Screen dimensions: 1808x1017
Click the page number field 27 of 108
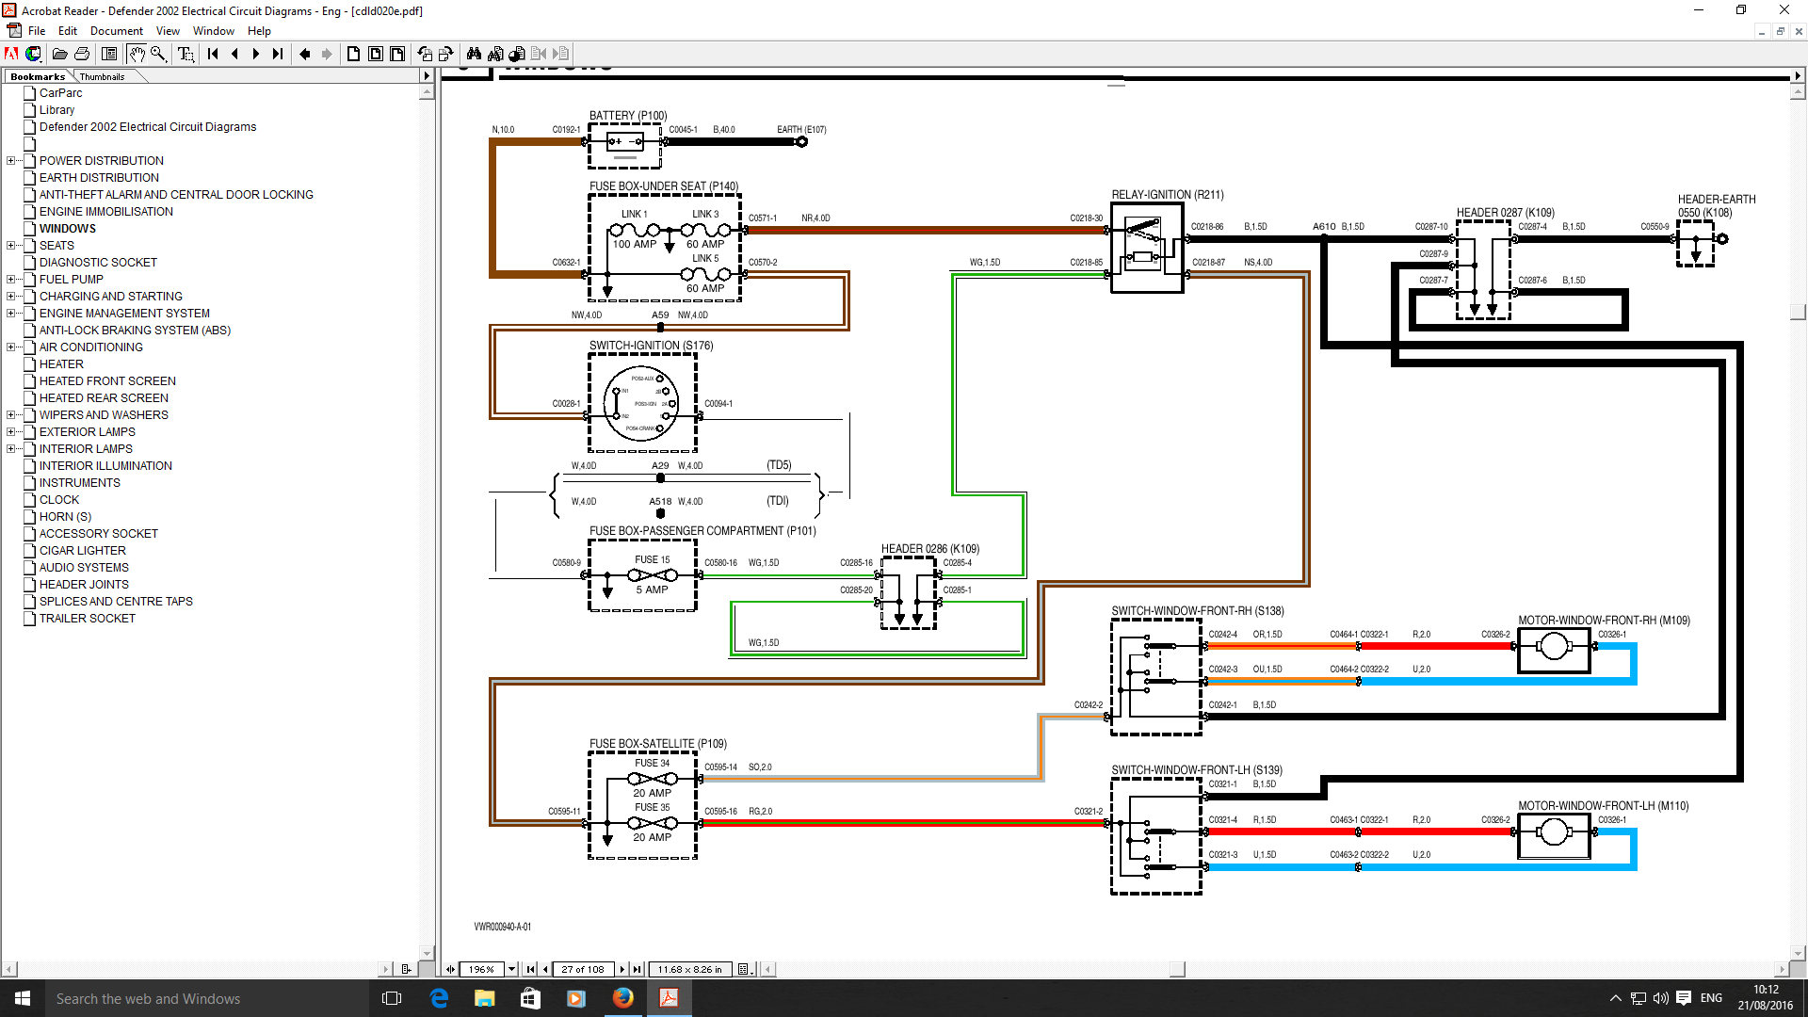(x=583, y=969)
